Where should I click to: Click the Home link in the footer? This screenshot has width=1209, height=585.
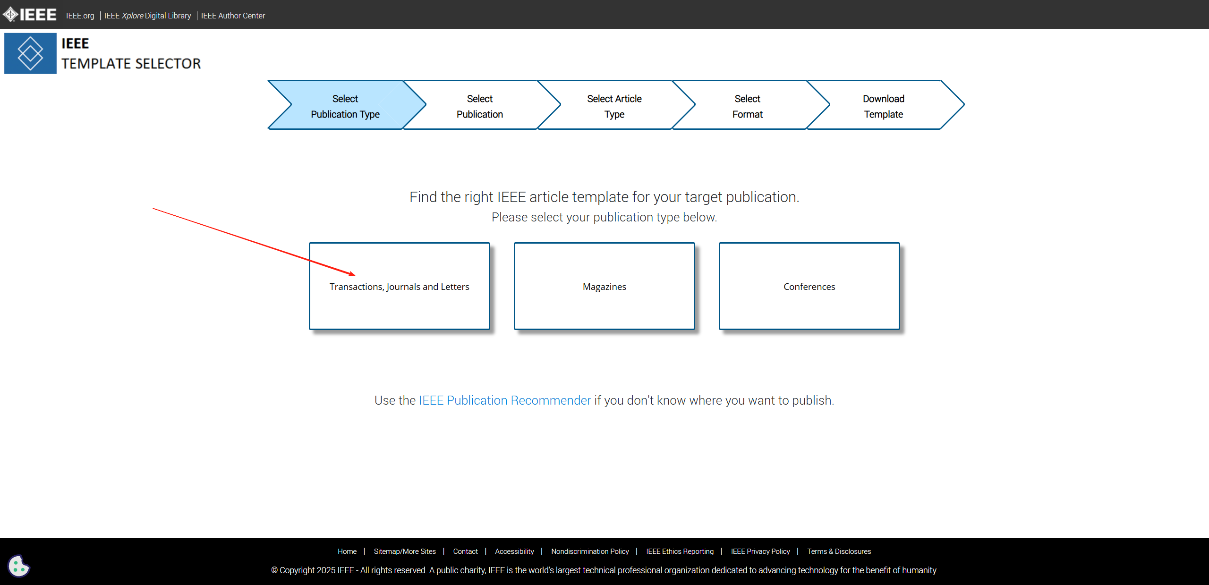pyautogui.click(x=347, y=551)
